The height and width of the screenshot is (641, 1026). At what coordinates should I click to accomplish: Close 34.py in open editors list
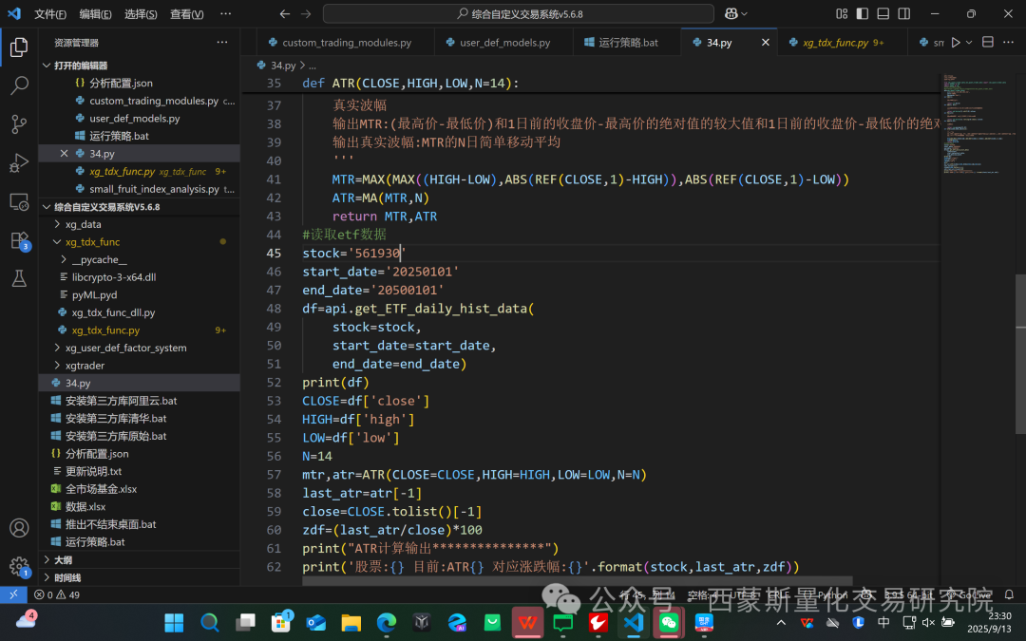click(x=64, y=153)
